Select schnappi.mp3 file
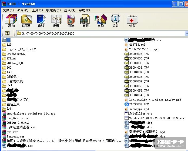Image resolution: width=188 pixels, height=151 pixels. coord(137,109)
